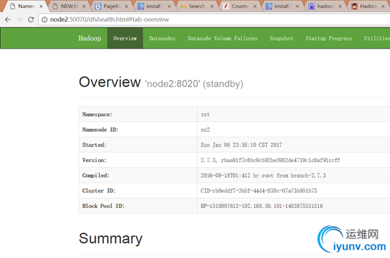
Task: View site info icon in address bar
Action: [x=44, y=20]
